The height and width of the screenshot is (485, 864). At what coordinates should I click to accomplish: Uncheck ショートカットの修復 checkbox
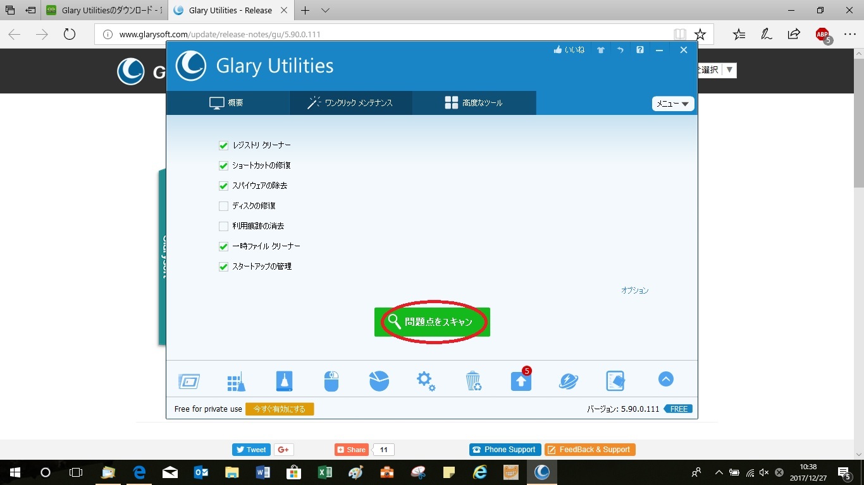tap(223, 165)
